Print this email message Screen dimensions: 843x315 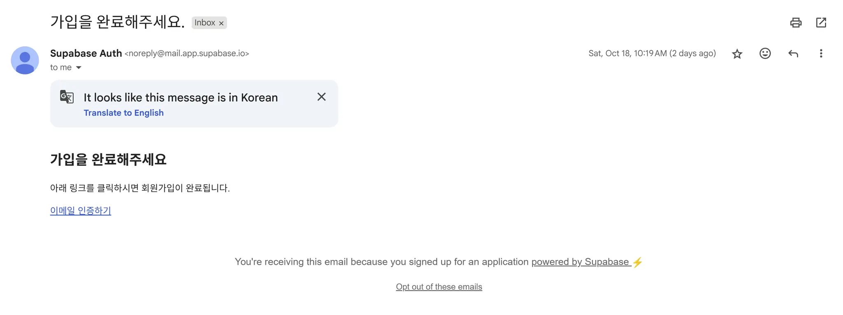pyautogui.click(x=796, y=23)
